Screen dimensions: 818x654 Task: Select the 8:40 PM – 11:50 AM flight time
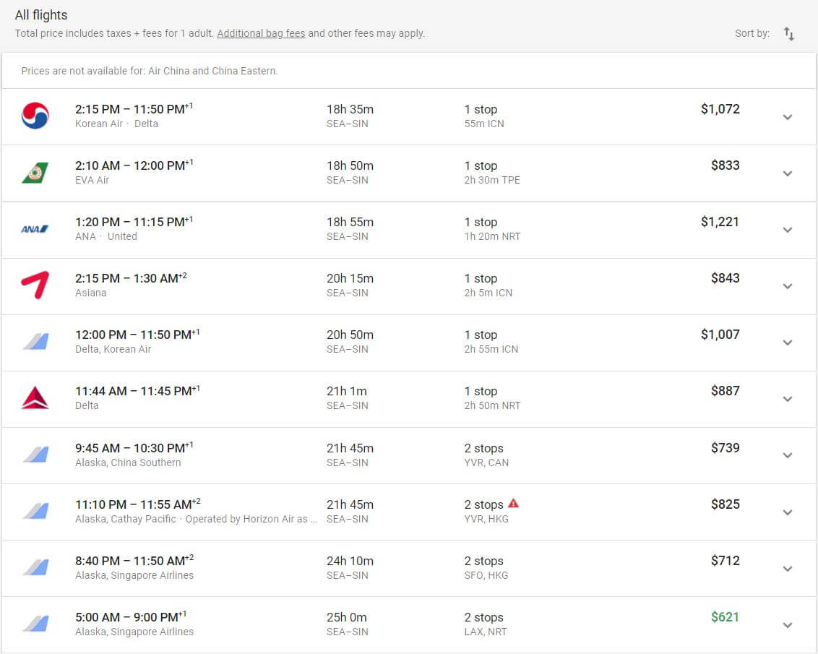click(x=134, y=560)
